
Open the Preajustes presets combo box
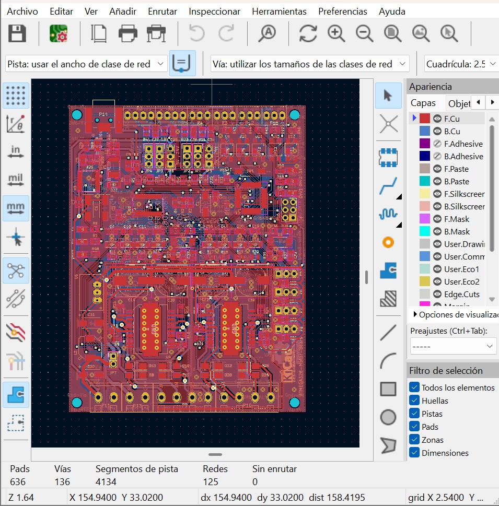point(452,346)
